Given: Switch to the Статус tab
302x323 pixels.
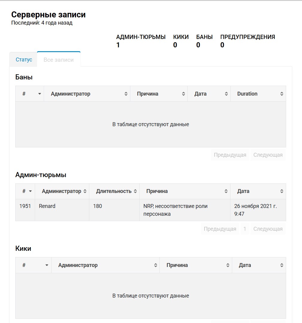Looking at the screenshot, I should click(24, 60).
